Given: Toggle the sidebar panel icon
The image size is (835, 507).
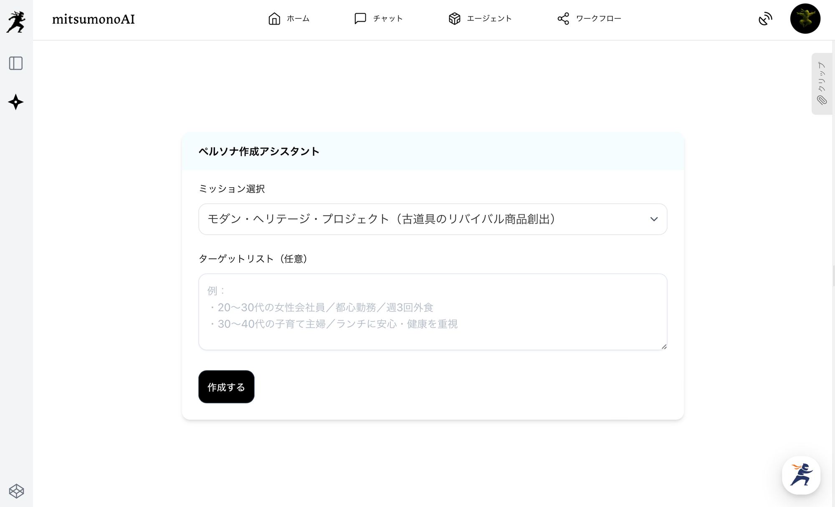Looking at the screenshot, I should (16, 63).
